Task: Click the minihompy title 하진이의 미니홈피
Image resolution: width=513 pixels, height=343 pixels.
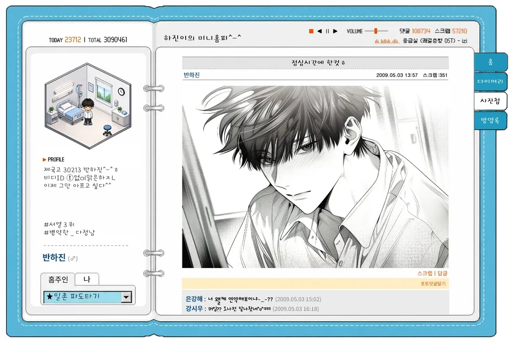Action: (x=202, y=38)
